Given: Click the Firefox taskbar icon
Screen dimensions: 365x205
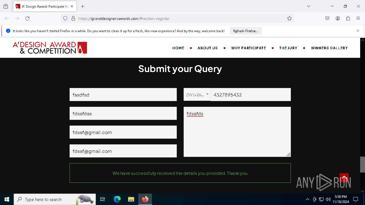Looking at the screenshot, I should click(145, 199).
